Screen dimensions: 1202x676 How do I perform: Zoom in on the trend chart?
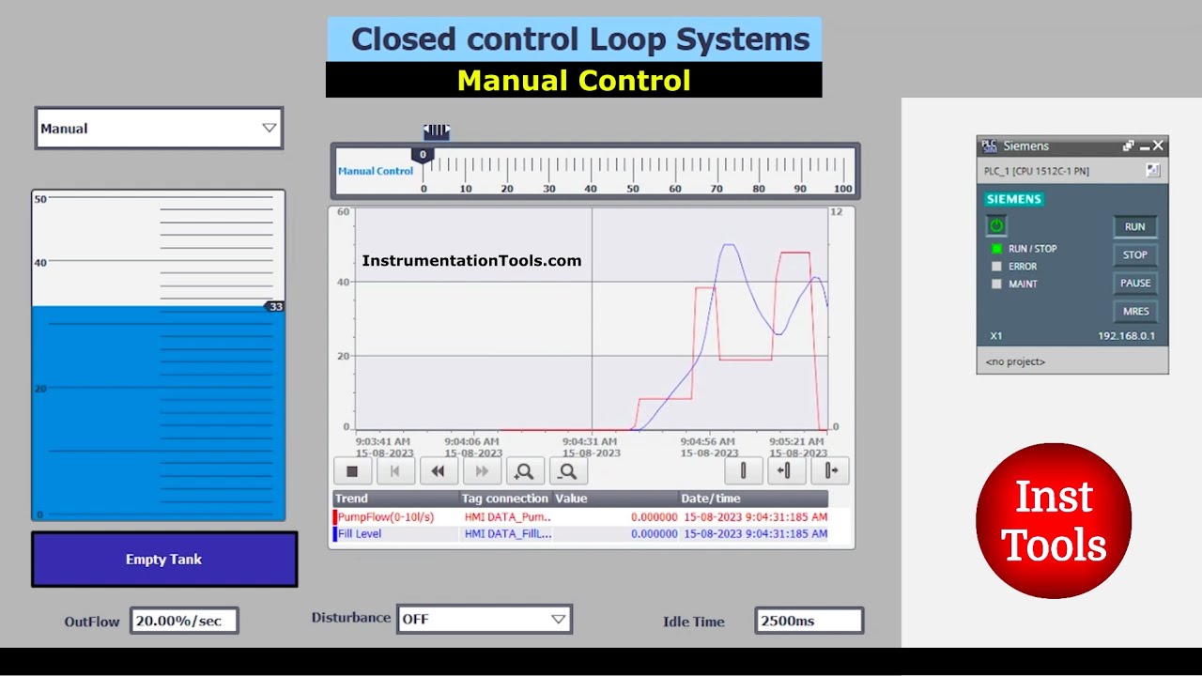(x=524, y=470)
